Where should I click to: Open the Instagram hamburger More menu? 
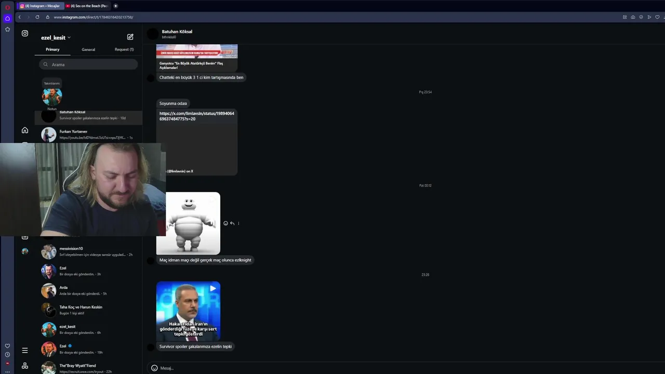click(25, 350)
